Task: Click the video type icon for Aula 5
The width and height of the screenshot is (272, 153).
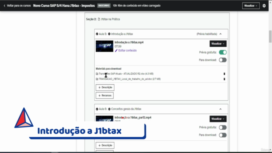Action: pyautogui.click(x=109, y=34)
